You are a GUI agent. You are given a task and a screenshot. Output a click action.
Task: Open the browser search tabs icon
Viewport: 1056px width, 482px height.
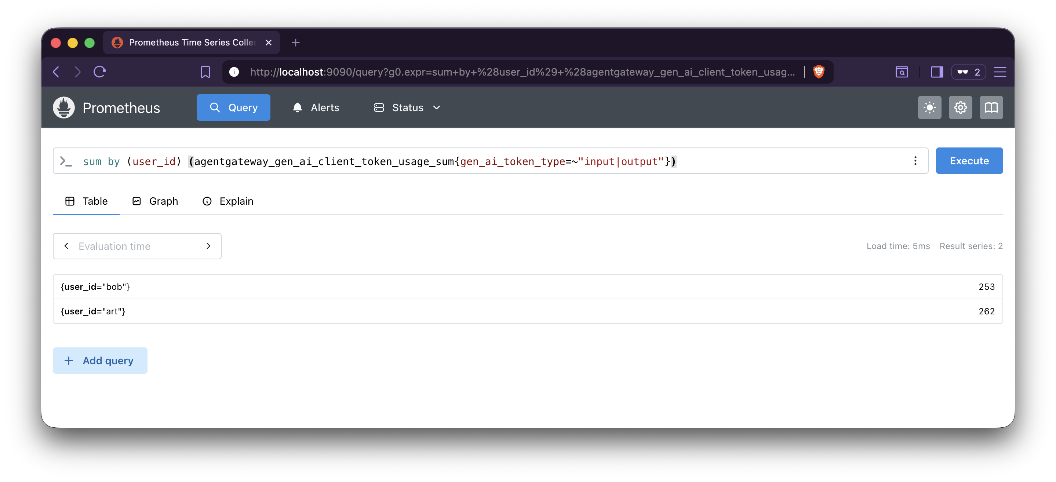coord(902,72)
